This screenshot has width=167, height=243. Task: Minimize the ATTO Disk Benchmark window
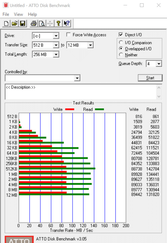125,5
